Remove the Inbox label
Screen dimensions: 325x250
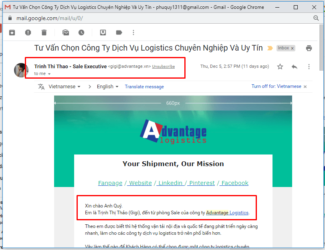293,48
